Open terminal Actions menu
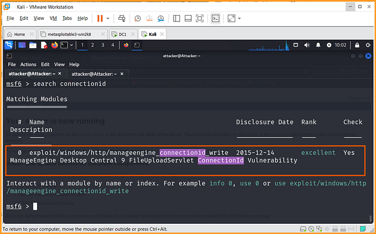 tap(28, 64)
